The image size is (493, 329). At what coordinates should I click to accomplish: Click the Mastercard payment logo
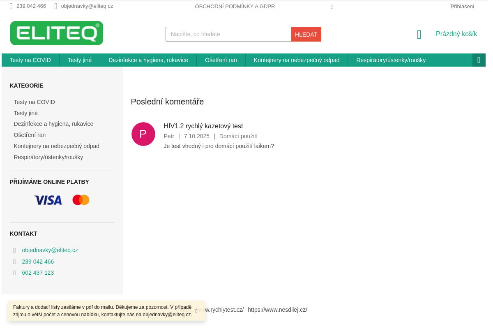tap(81, 200)
